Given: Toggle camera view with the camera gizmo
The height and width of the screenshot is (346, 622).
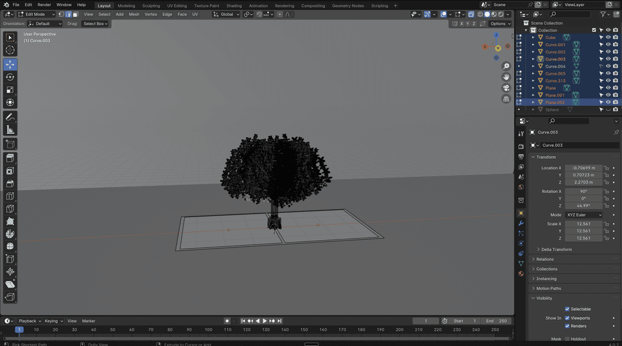Looking at the screenshot, I should (506, 88).
